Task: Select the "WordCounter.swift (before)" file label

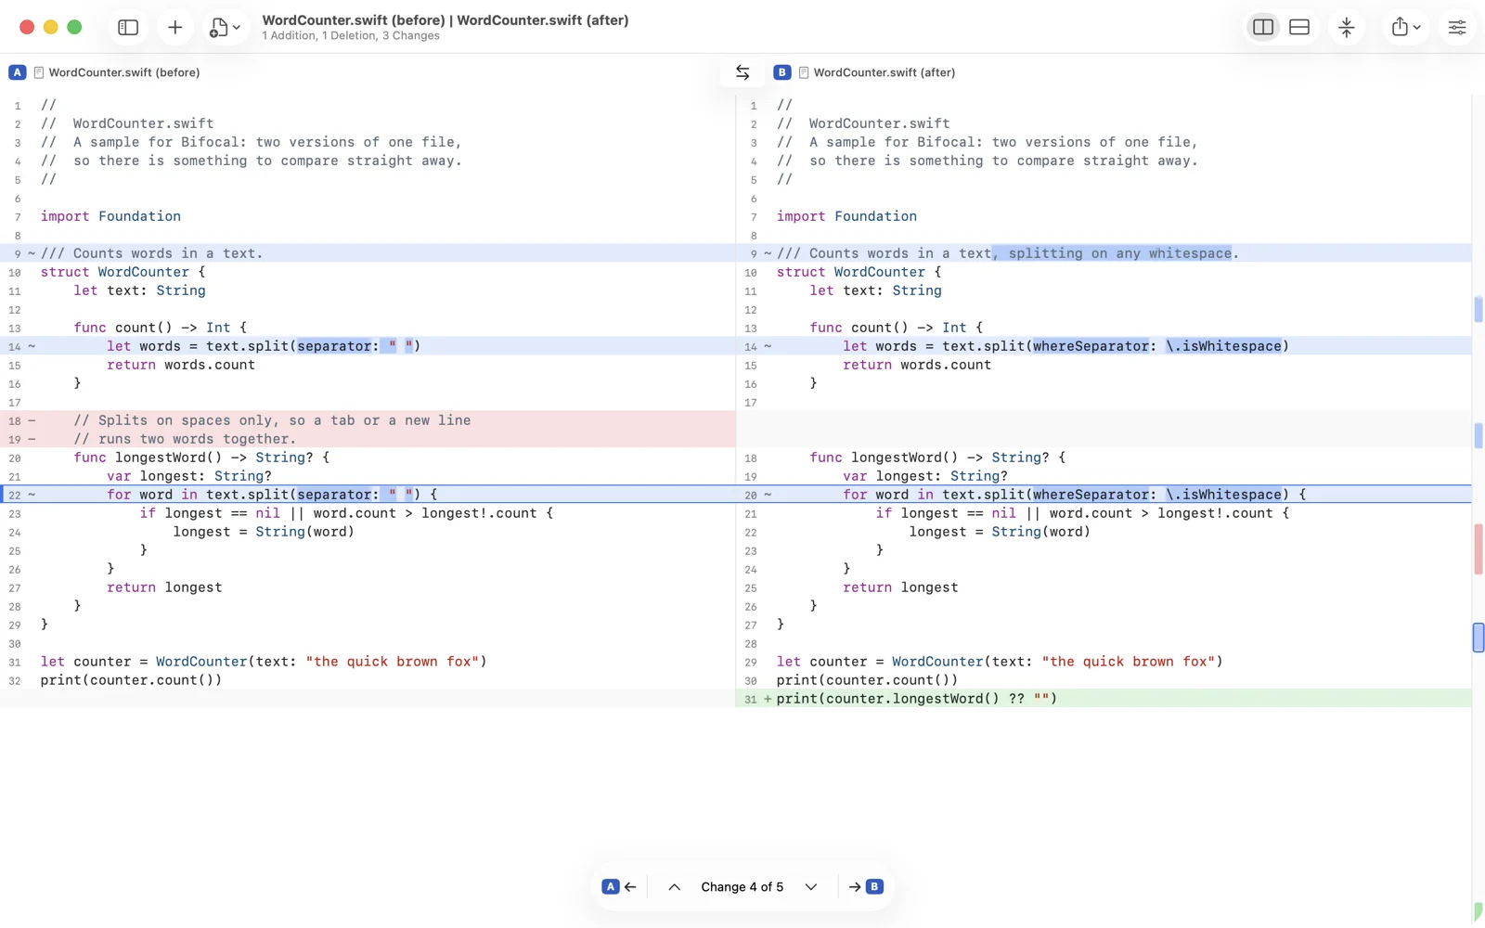Action: (x=124, y=72)
